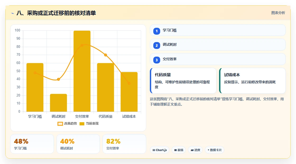Viewport: 296px width, 164px height.
Task: Click the trend line point above 交付效率
Action: click(82, 45)
